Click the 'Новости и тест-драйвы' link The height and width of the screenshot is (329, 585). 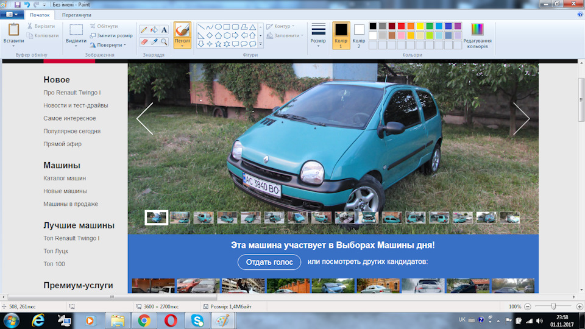point(76,105)
